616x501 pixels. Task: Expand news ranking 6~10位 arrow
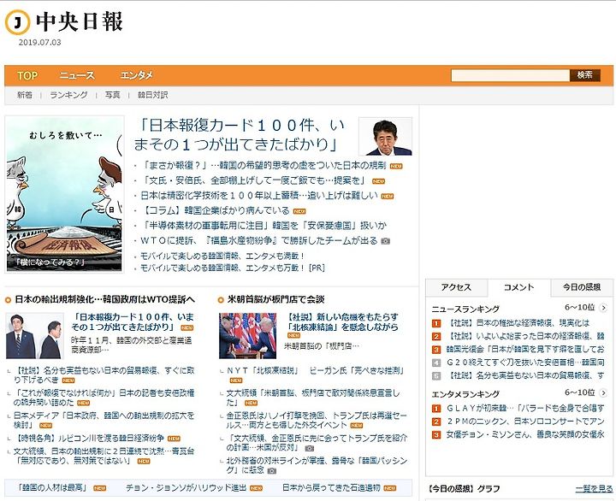pos(604,309)
